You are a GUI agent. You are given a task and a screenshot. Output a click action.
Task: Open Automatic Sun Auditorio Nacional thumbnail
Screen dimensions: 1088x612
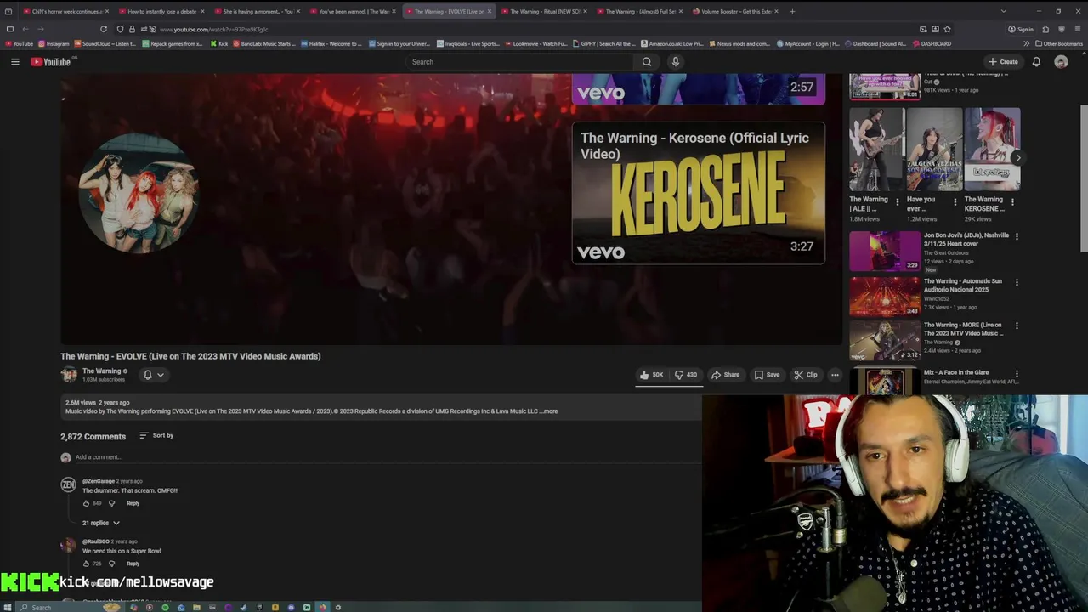click(x=885, y=297)
